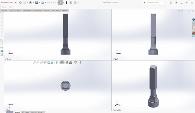Viewport: 195px width, 113px height.
Task: Save the part with floppy disk icon
Action: 36,3
